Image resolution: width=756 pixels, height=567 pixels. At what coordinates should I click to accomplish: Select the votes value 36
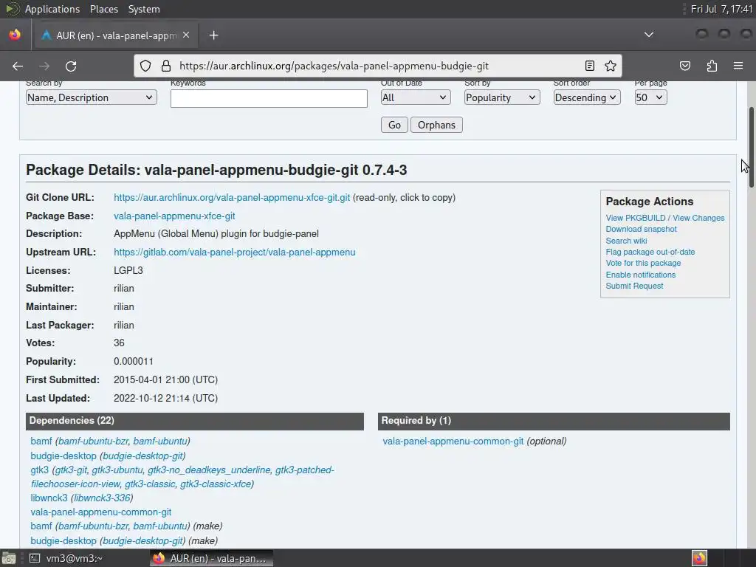[x=119, y=343]
